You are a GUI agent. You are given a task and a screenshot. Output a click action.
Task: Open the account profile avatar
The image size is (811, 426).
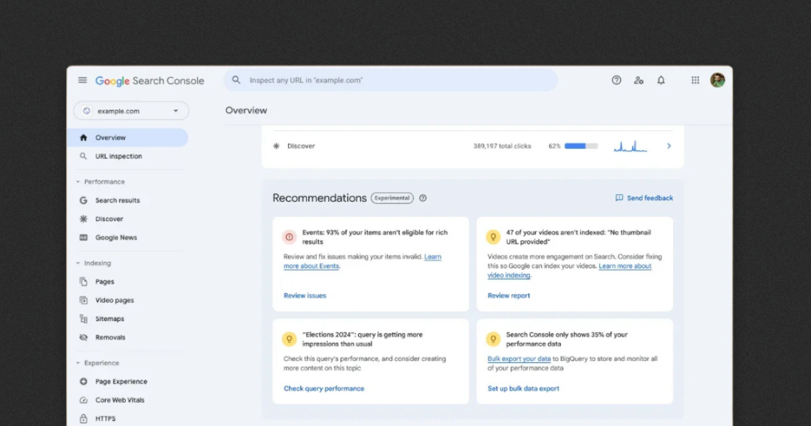click(717, 80)
